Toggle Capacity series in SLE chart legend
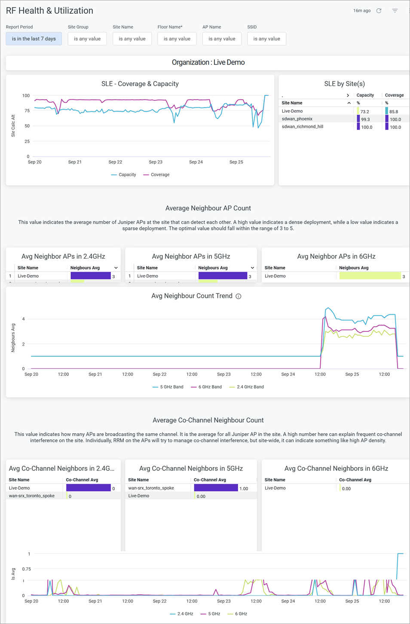 pos(124,175)
